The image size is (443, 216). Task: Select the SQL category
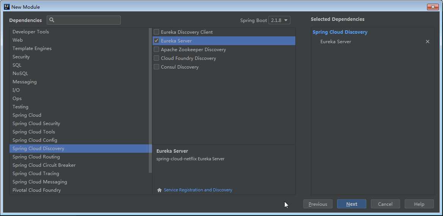(x=79, y=65)
